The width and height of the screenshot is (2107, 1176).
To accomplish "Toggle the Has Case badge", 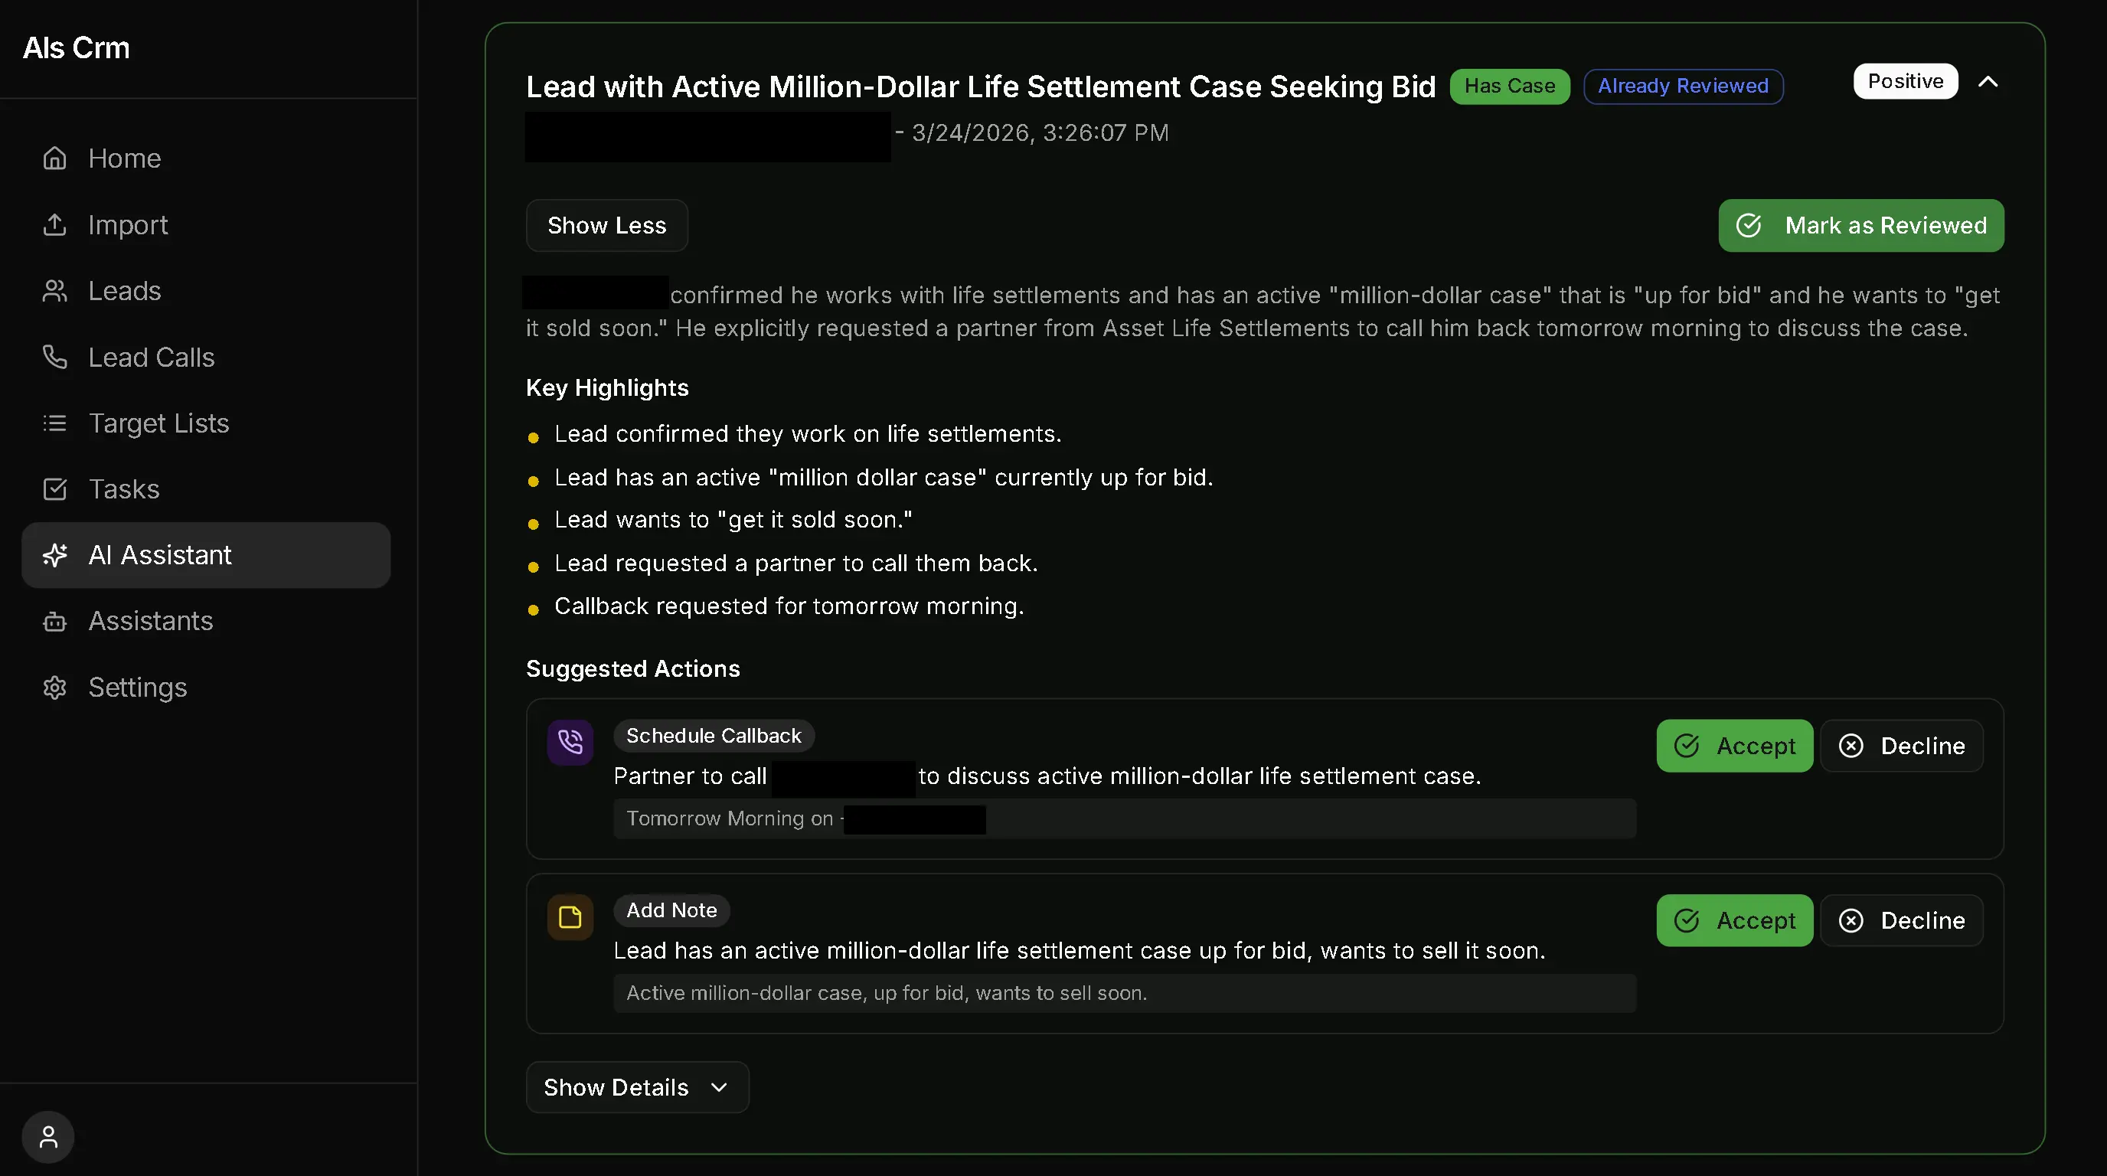I will tap(1509, 86).
